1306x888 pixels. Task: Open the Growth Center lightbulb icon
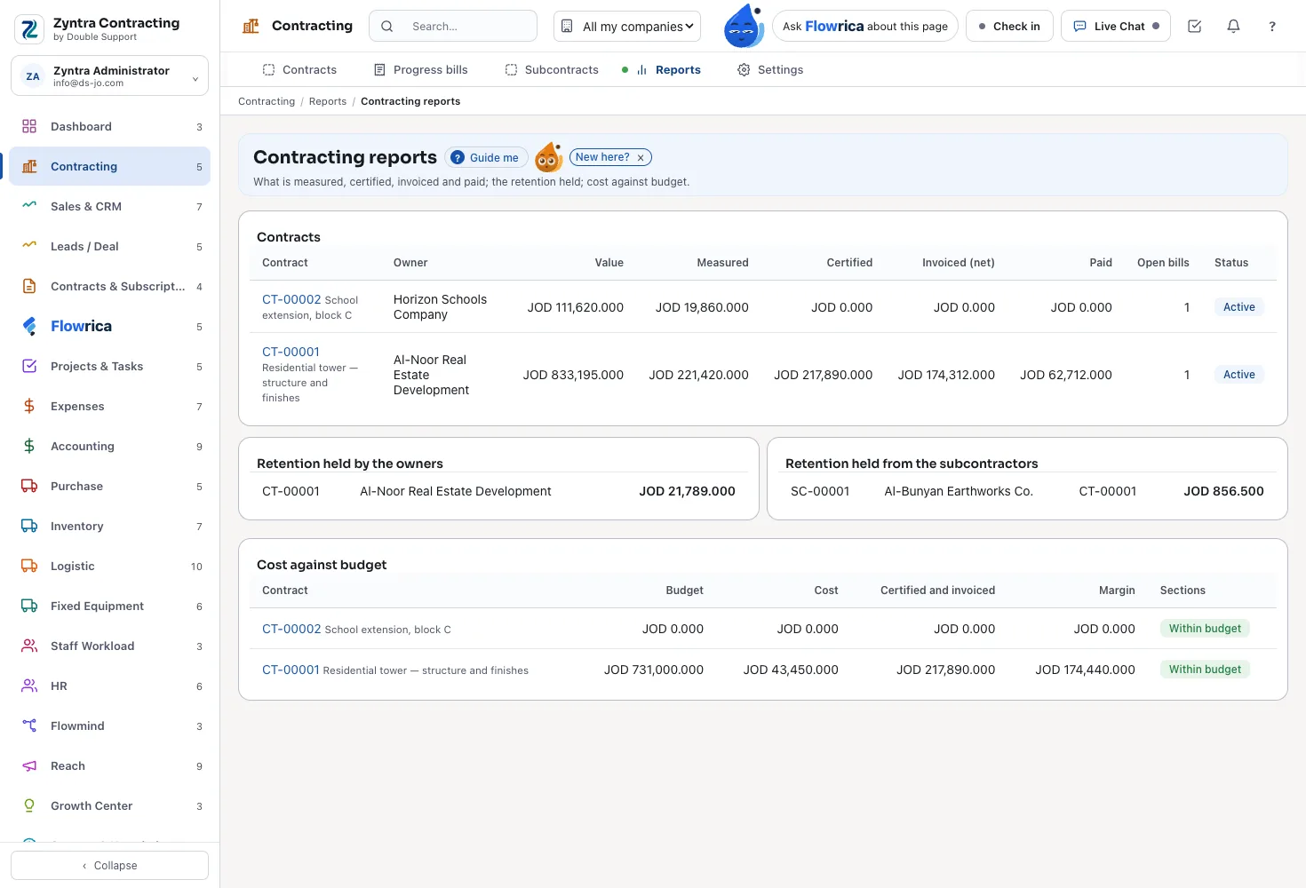click(29, 805)
